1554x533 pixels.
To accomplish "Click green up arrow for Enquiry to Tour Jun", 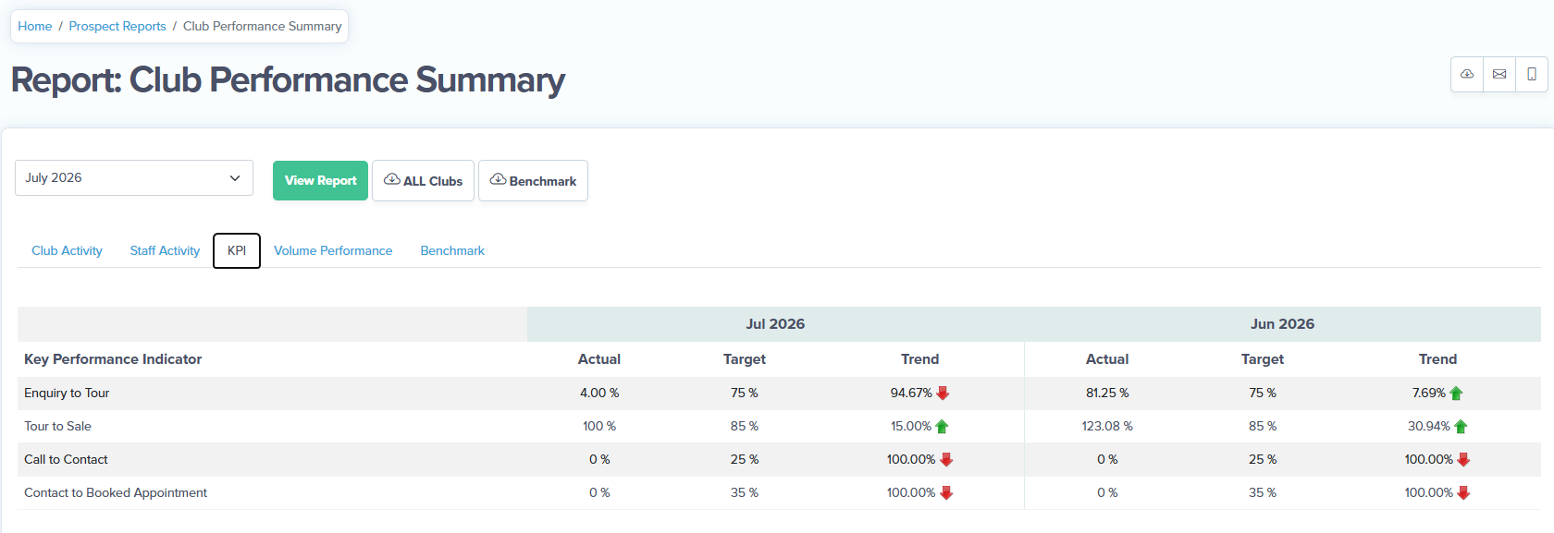I will pos(1456,393).
